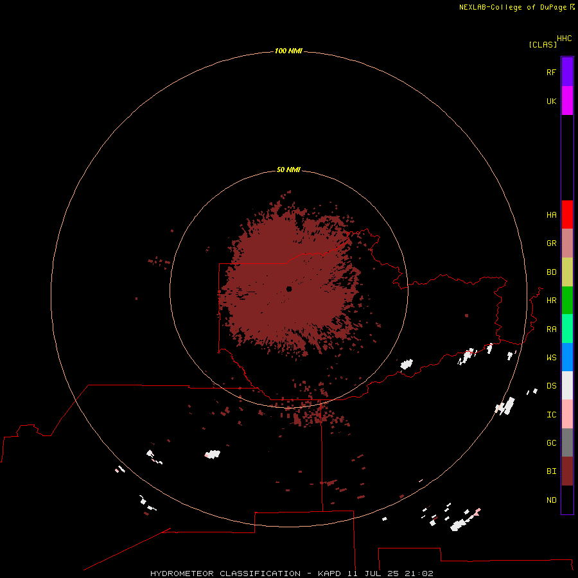Click the RF purple legend swatch
This screenshot has width=578, height=578.
[567, 72]
